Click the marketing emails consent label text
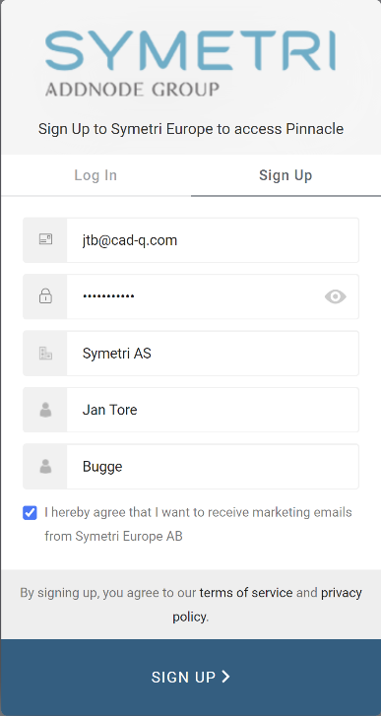This screenshot has width=381, height=716. coord(198,524)
